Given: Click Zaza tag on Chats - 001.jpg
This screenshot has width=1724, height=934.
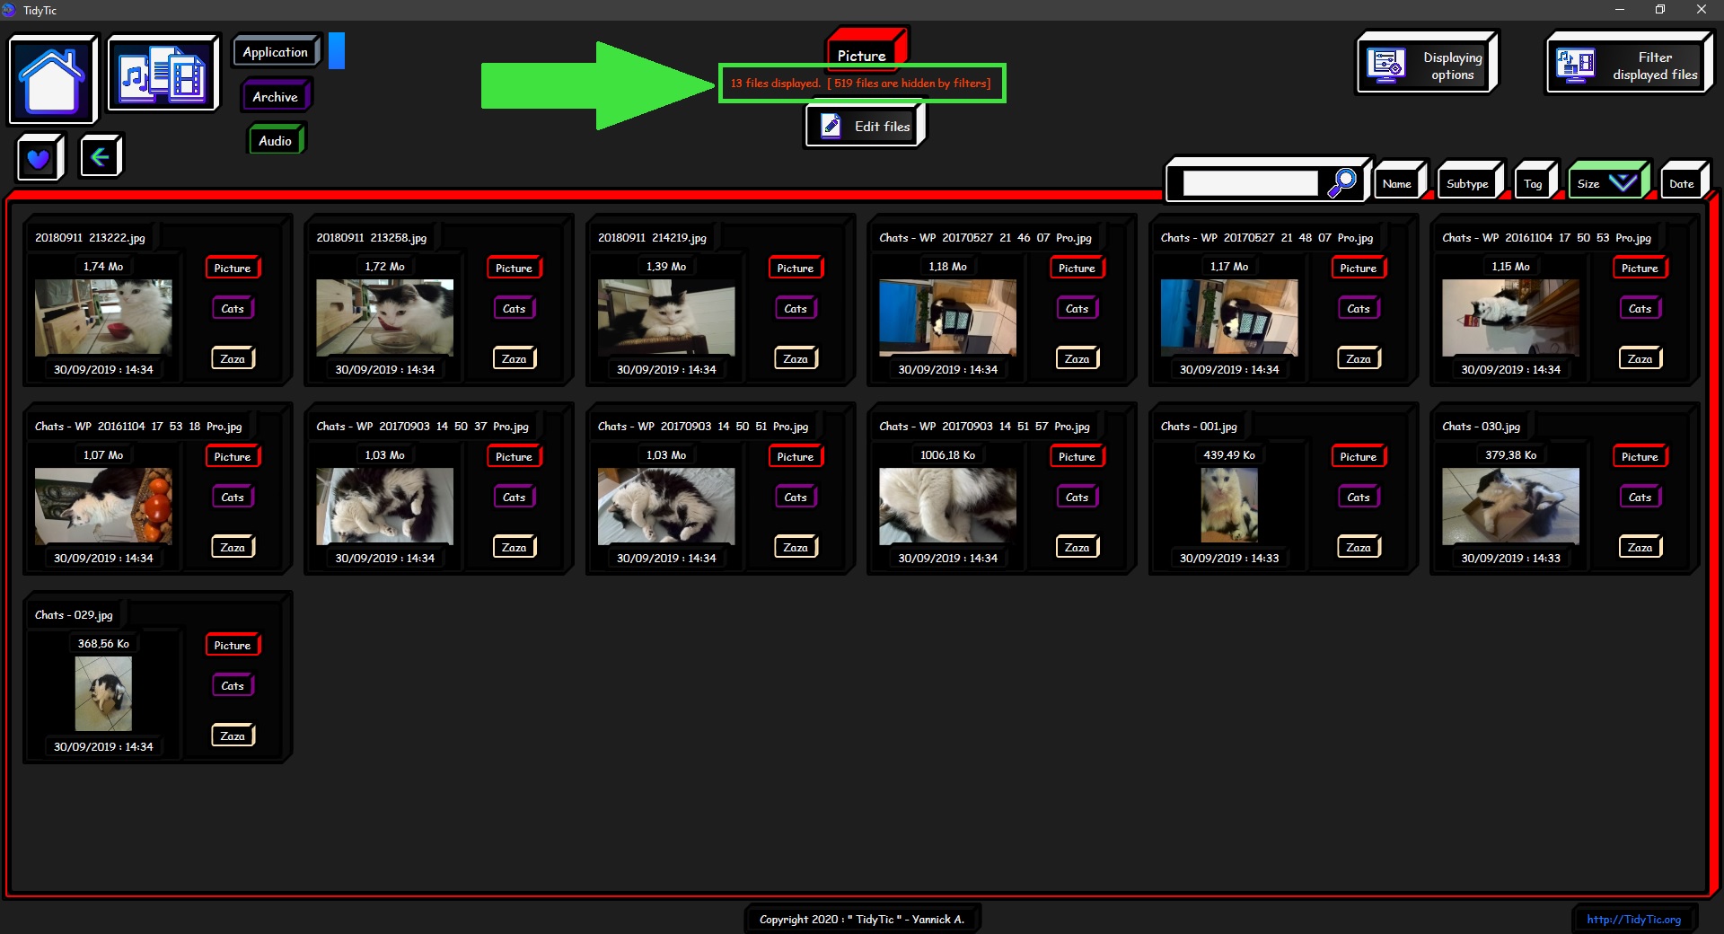Looking at the screenshot, I should (1359, 547).
